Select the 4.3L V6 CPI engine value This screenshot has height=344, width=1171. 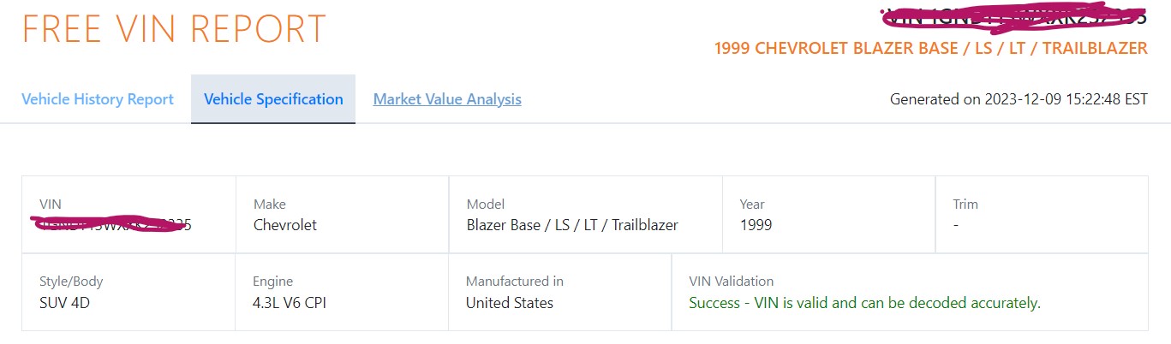(x=290, y=303)
